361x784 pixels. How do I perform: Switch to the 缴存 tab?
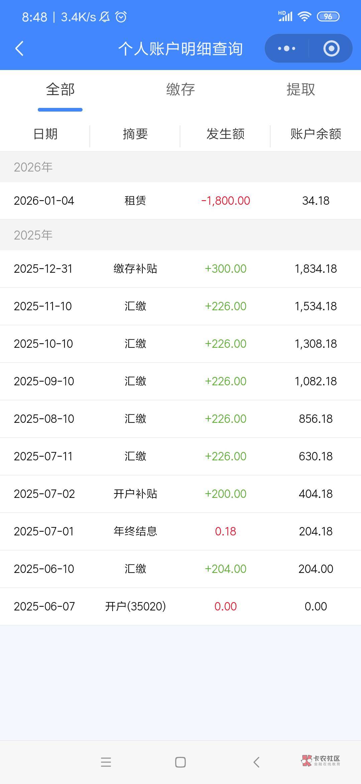[x=180, y=89]
